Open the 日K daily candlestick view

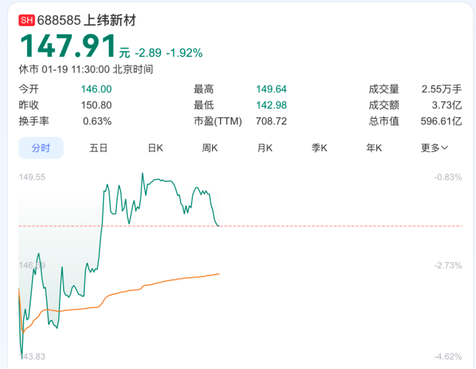pyautogui.click(x=155, y=148)
